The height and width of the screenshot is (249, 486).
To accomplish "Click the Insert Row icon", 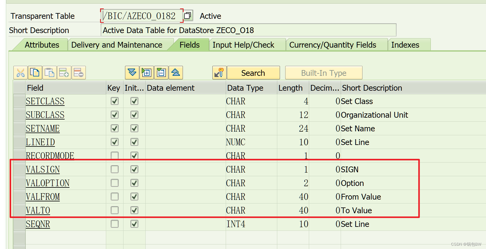I will click(x=64, y=73).
